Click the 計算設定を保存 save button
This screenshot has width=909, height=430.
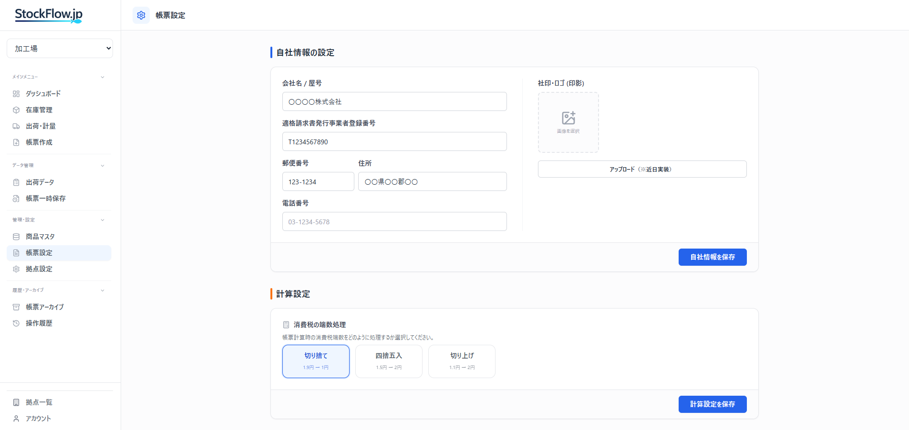713,404
